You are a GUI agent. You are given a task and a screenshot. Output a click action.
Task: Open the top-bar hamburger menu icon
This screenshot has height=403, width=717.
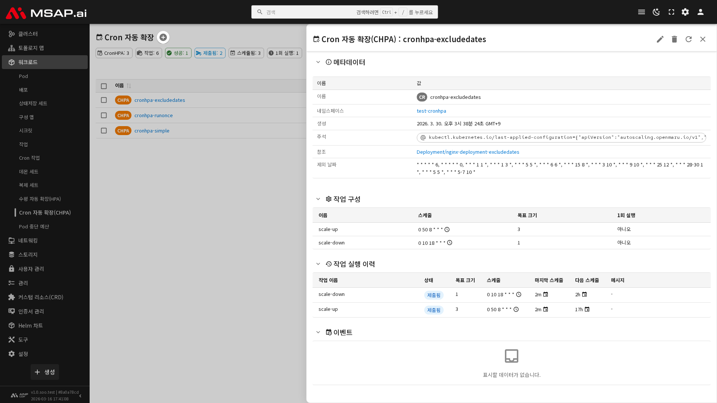[x=641, y=12]
